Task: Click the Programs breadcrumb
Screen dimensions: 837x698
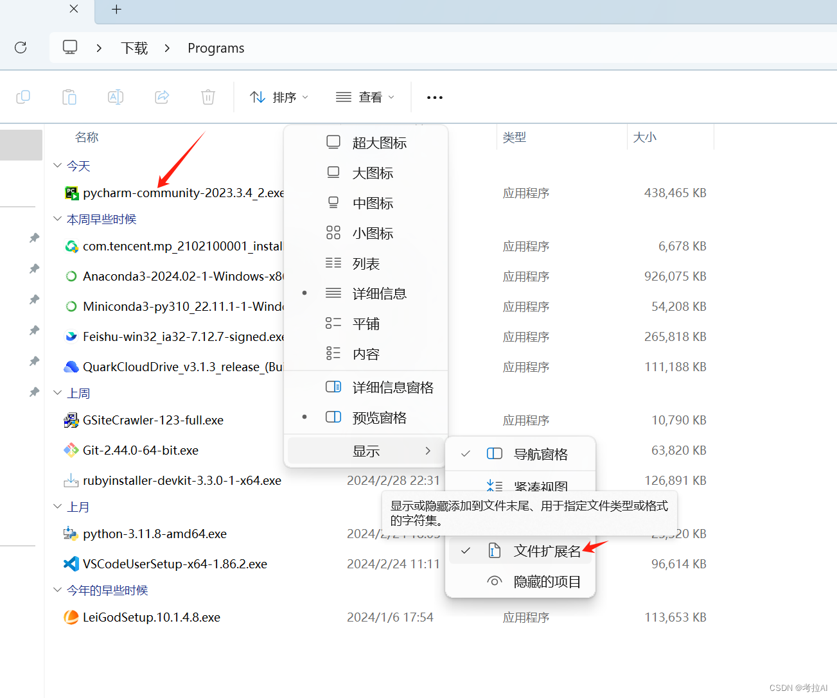Action: tap(216, 48)
